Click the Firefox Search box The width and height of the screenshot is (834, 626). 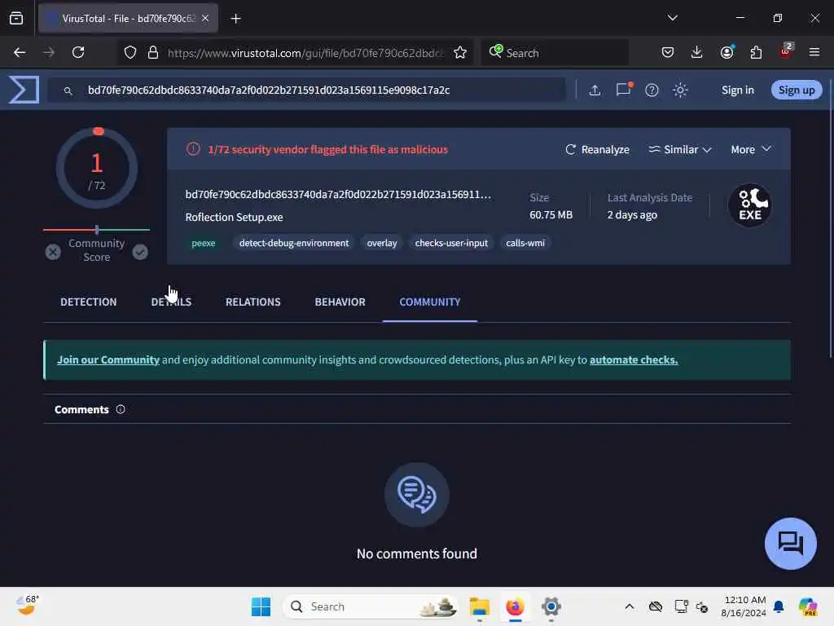(x=555, y=53)
